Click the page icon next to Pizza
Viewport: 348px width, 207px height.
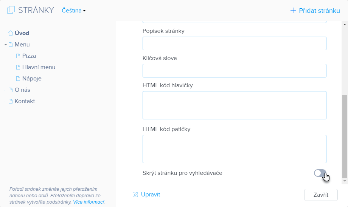point(18,56)
